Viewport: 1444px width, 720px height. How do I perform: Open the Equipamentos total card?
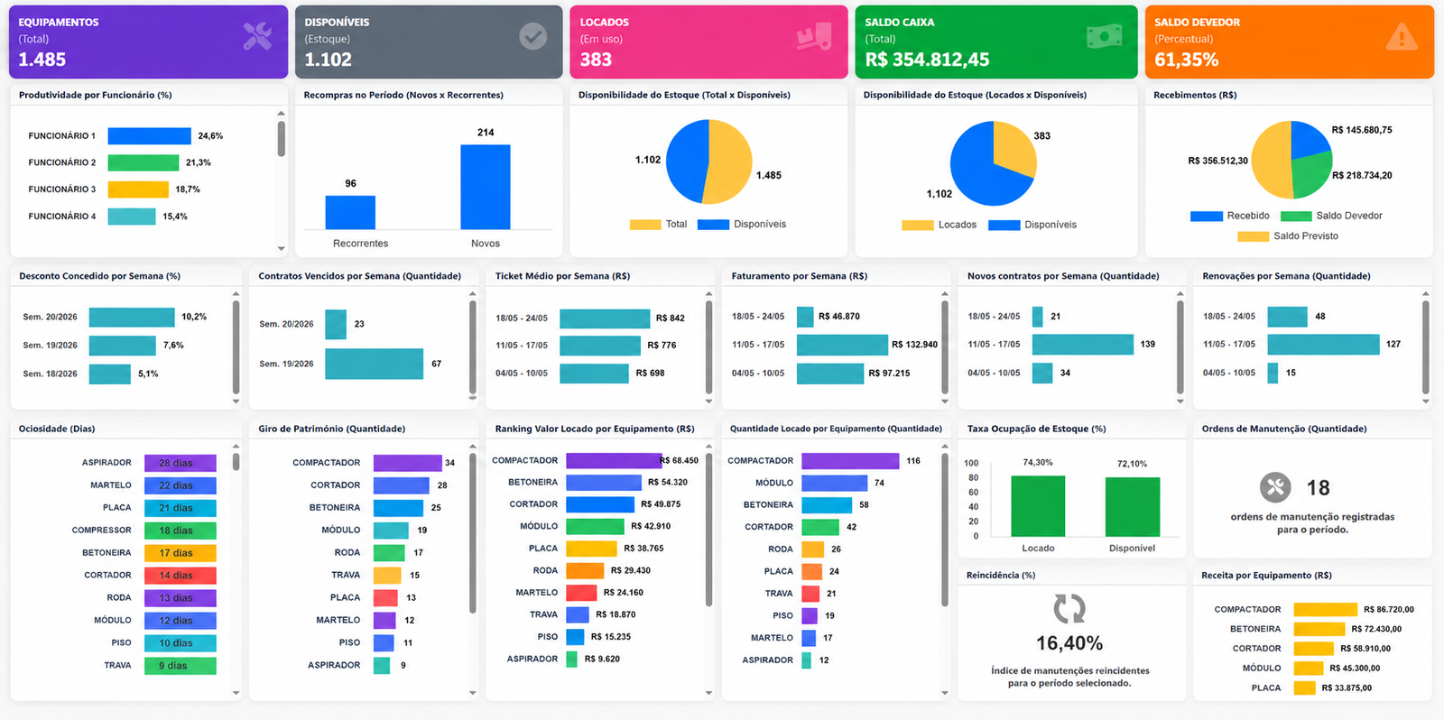(149, 42)
